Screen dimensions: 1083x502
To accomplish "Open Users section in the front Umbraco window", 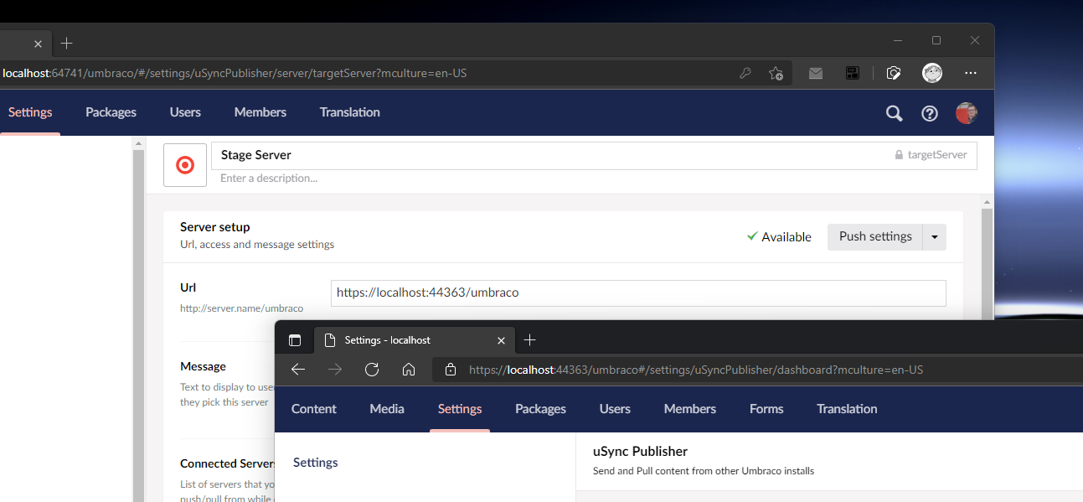I will 615,409.
